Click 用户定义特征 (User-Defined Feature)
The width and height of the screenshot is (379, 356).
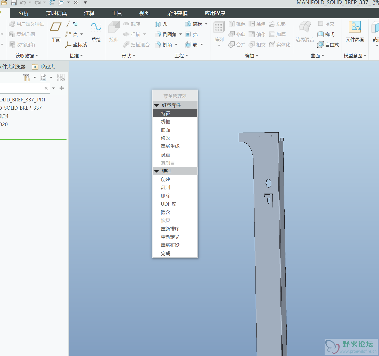coord(27,24)
